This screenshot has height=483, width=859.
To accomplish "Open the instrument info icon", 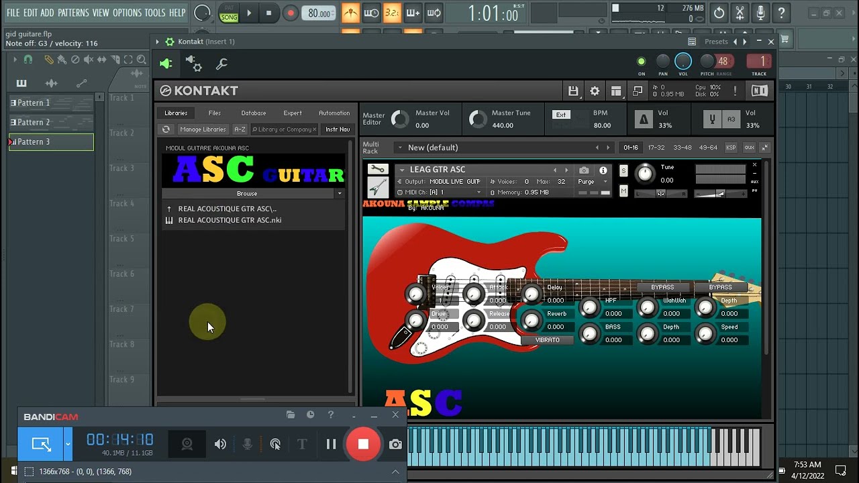I will point(603,170).
